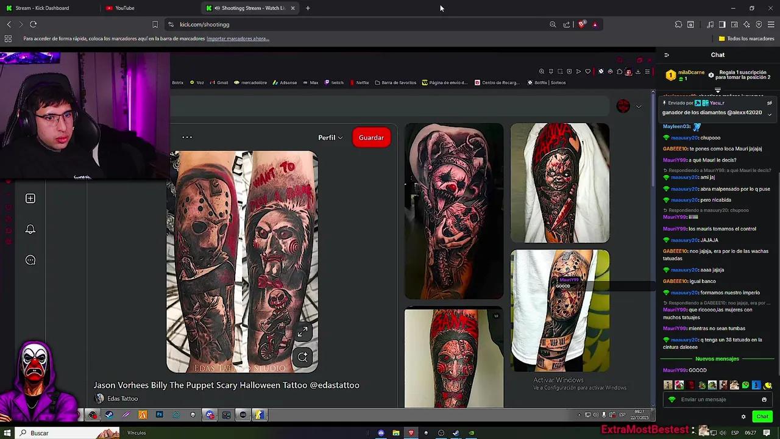Screen dimensions: 780x439
Task: Open Barra de favoritos folder in stream
Action: tap(395, 82)
